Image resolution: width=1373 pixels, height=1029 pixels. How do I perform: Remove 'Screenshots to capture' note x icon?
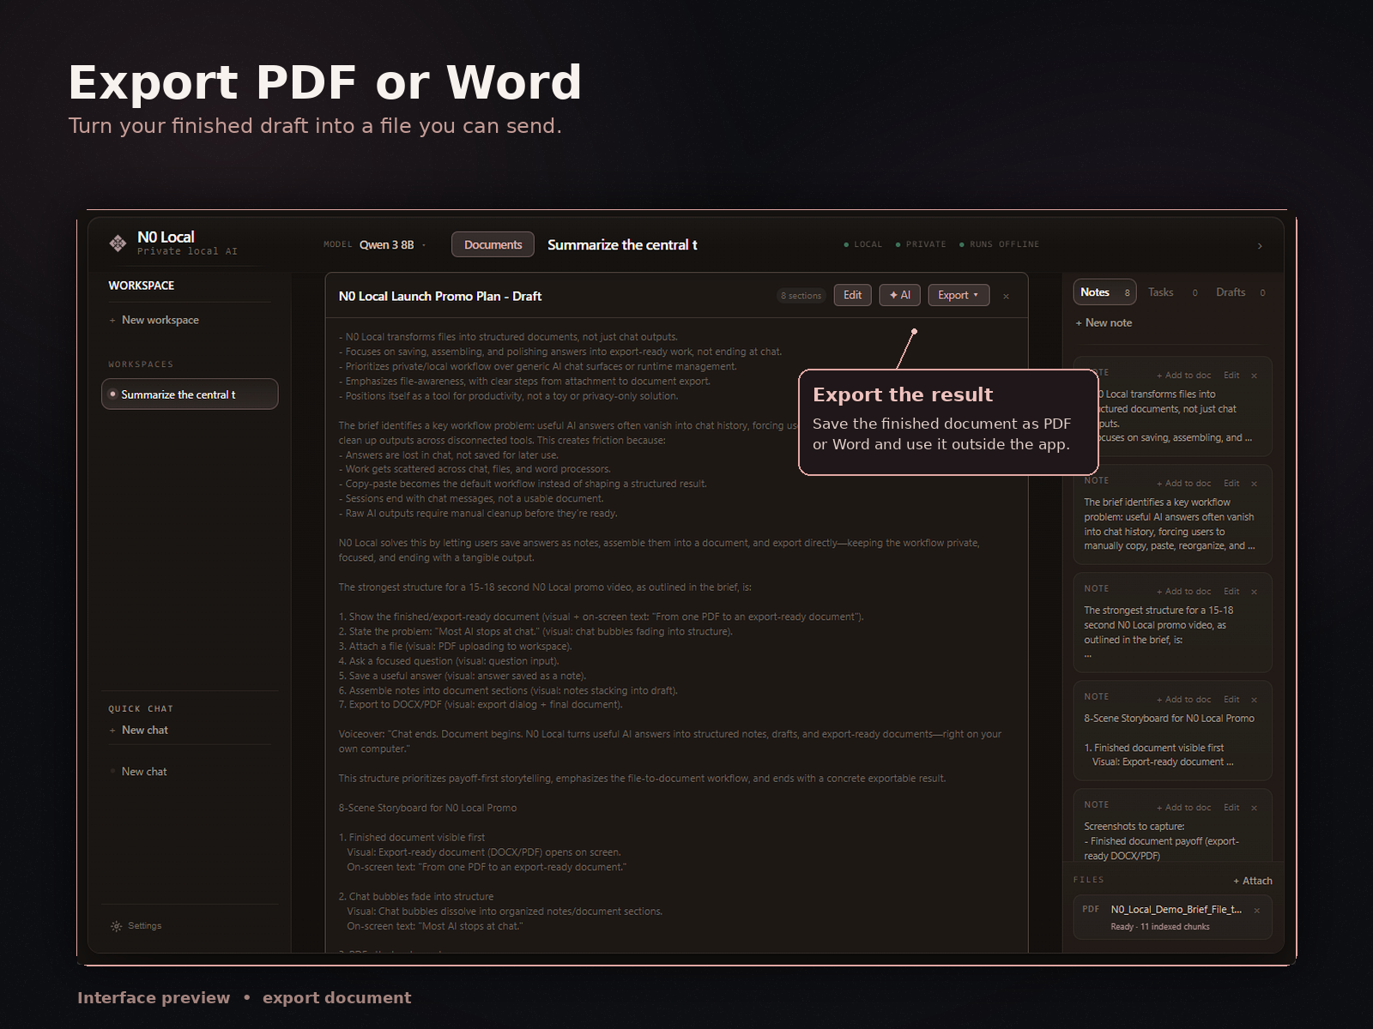(x=1254, y=808)
